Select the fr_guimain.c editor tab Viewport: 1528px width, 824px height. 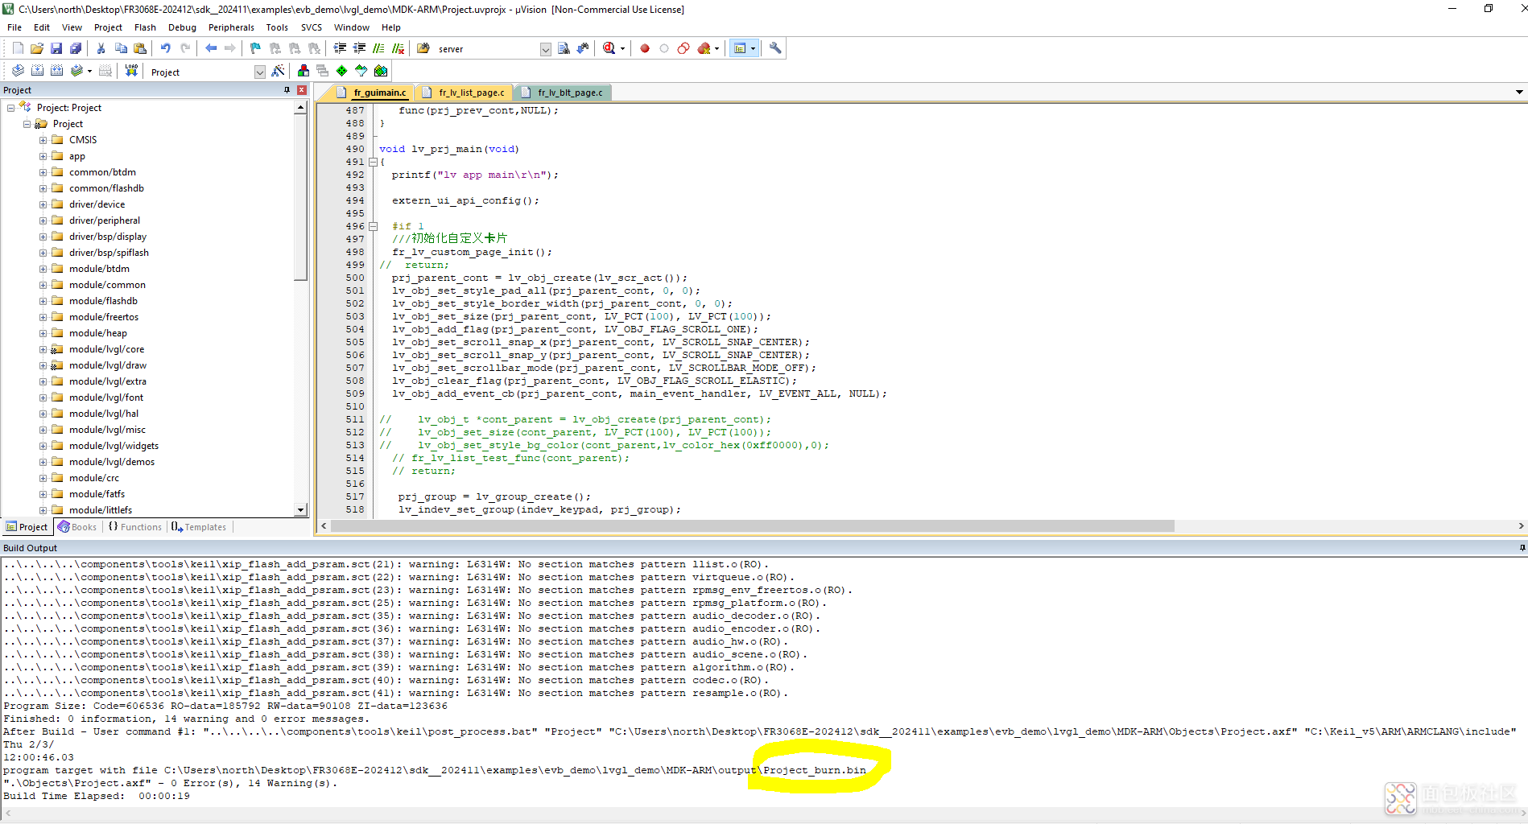click(373, 93)
